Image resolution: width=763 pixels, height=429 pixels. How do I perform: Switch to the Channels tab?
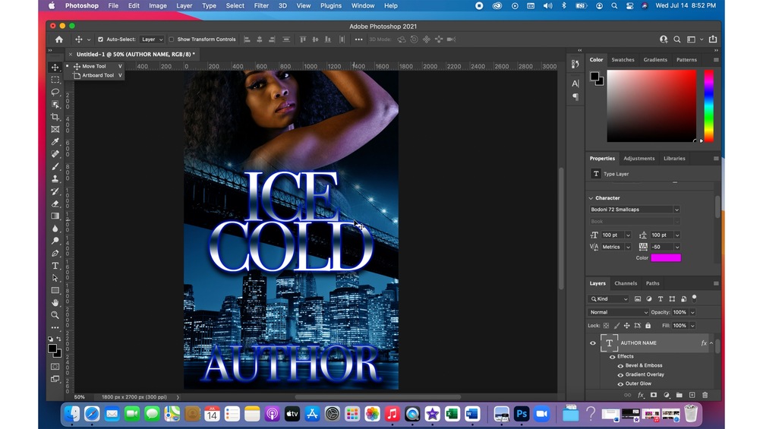(626, 283)
